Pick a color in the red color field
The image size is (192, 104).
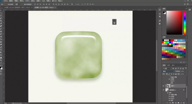[174, 23]
